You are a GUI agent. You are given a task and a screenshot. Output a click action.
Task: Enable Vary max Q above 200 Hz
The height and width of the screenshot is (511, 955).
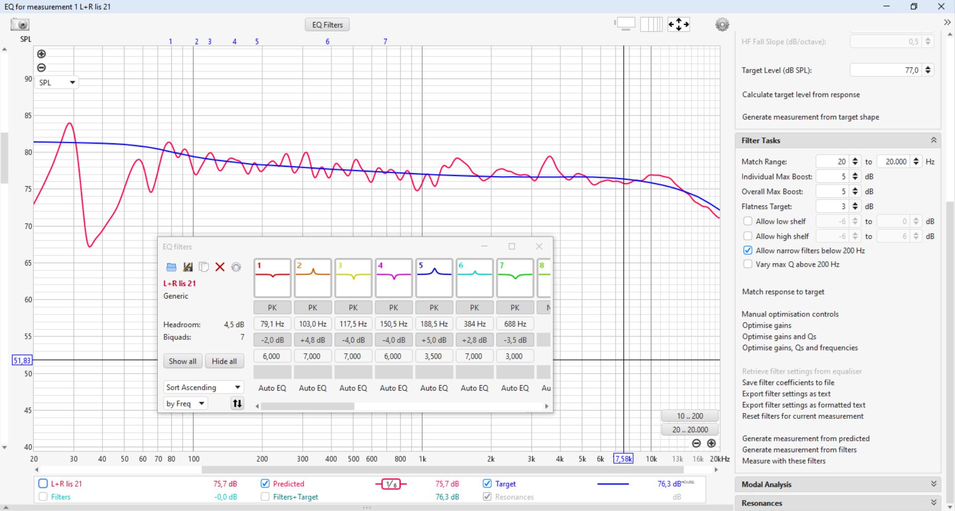click(x=747, y=264)
